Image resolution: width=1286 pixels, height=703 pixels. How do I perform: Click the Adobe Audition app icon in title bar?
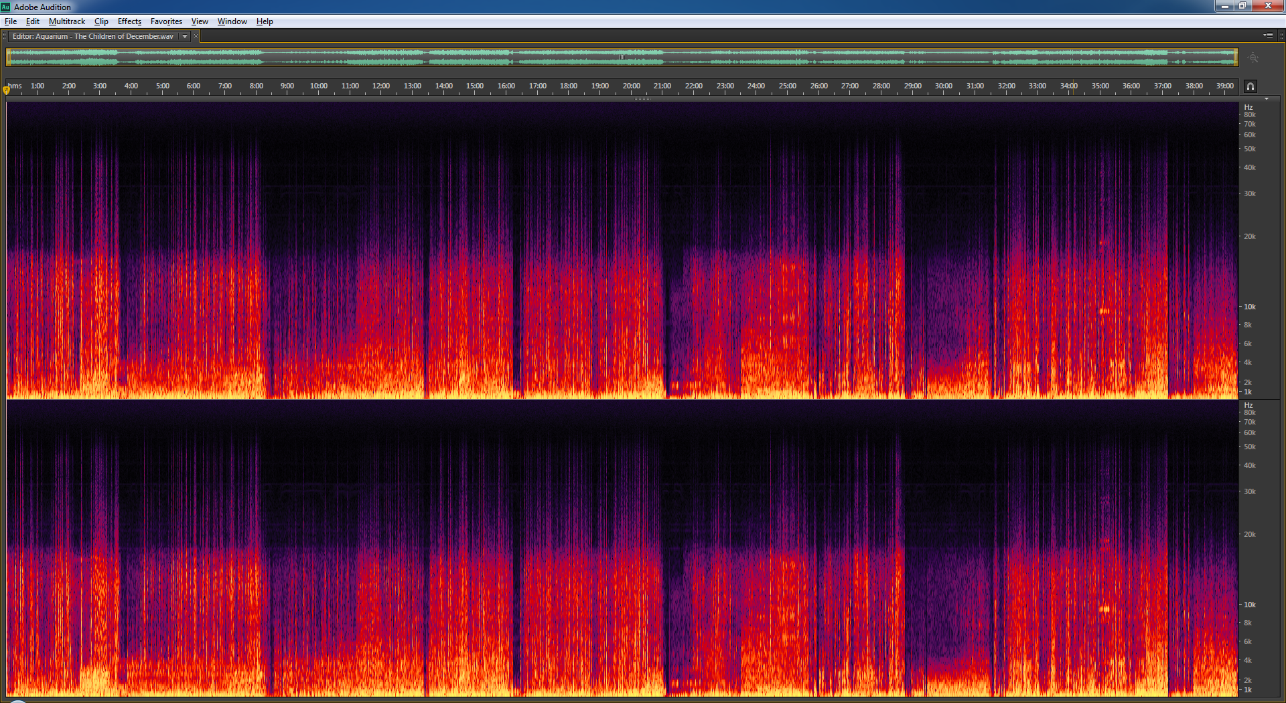(x=6, y=7)
